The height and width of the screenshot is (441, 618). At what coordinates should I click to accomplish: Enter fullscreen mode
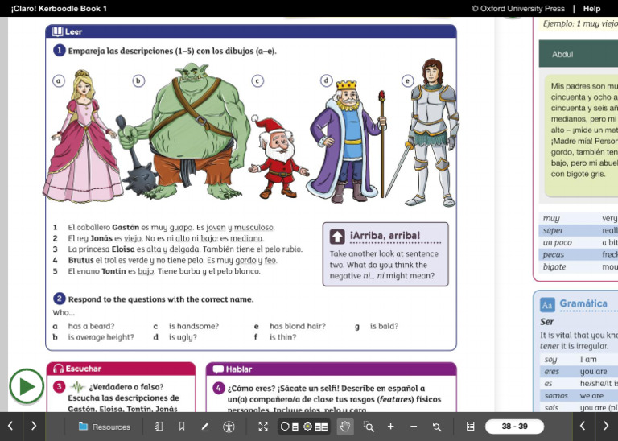coord(263,427)
